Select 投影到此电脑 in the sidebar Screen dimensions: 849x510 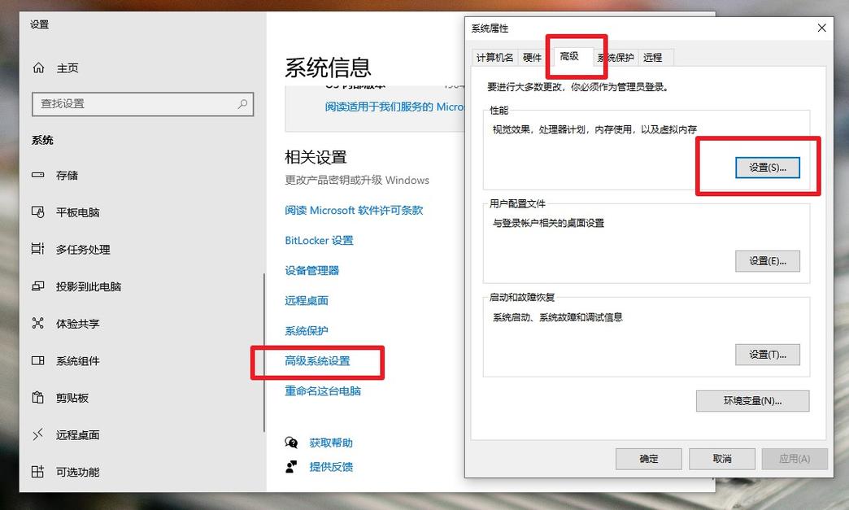pos(89,286)
